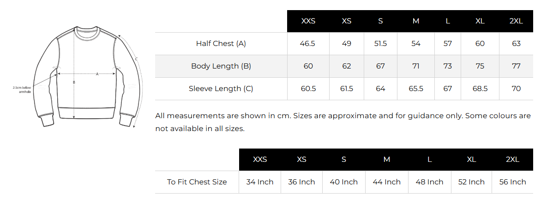Click the 56 Inch chest size cell
The width and height of the screenshot is (553, 212).
tap(512, 182)
